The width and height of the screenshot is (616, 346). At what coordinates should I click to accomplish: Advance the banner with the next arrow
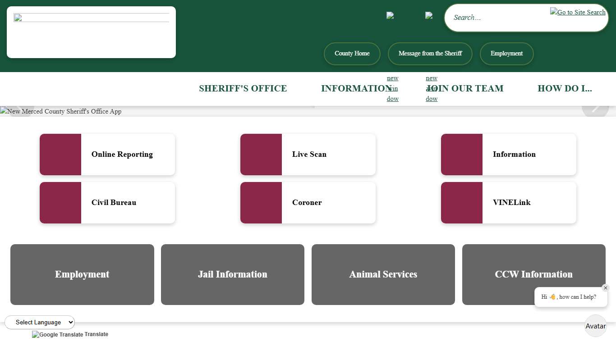(595, 108)
